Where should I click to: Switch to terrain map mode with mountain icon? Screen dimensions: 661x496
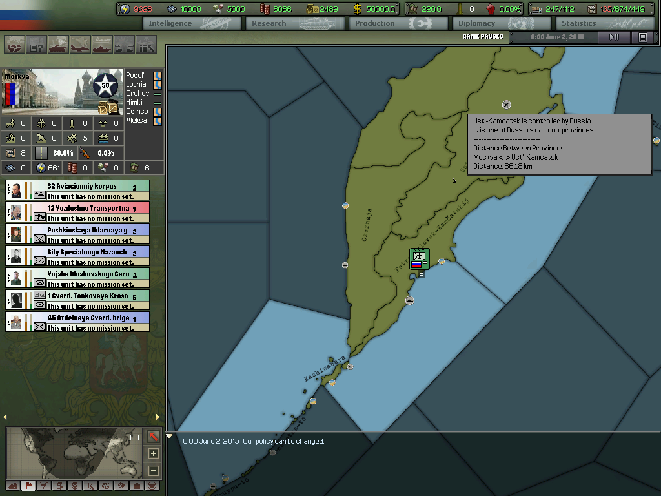tap(14, 486)
